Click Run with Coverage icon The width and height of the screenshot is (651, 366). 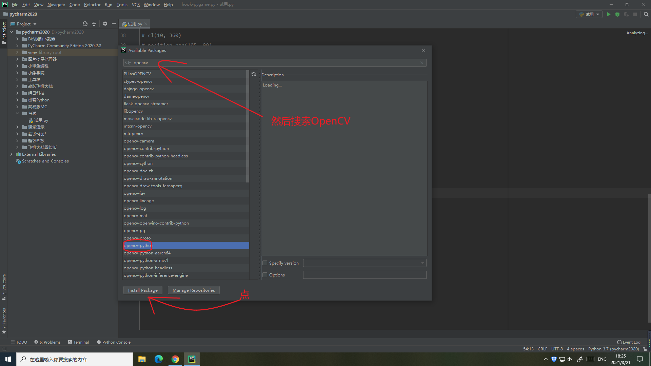(x=626, y=14)
